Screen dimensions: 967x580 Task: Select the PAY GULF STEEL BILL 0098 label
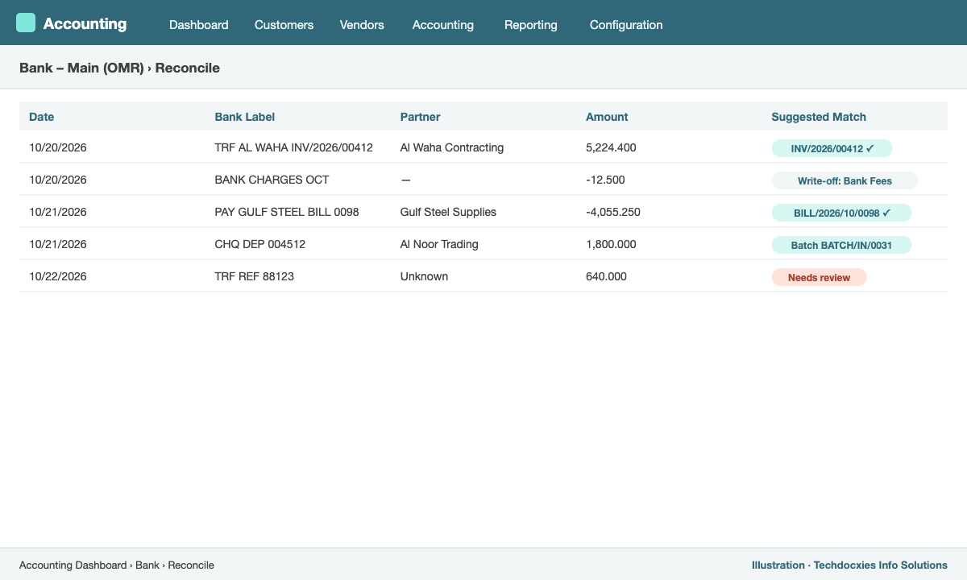[287, 212]
